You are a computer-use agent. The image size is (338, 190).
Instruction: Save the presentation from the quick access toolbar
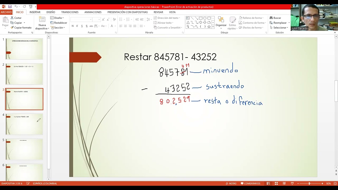(10, 7)
